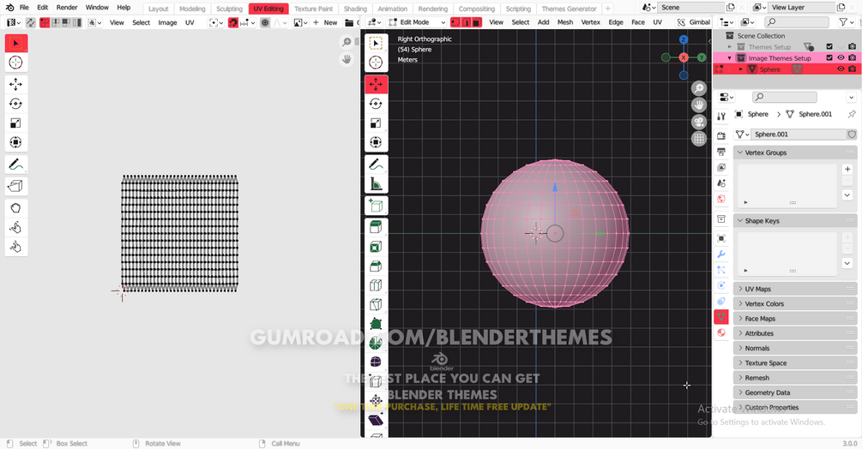
Task: Select the Measure tool in 3D viewport
Action: (376, 184)
